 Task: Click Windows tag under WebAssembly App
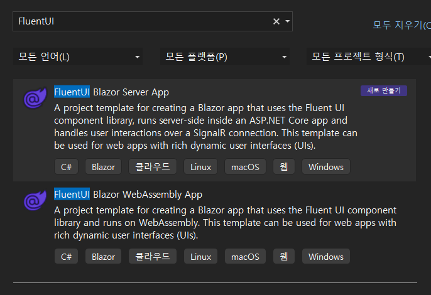coord(326,257)
